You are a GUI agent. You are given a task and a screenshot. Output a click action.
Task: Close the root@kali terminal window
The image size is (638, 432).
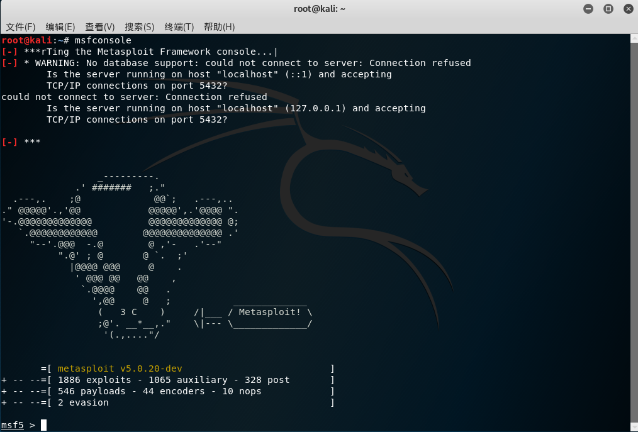pyautogui.click(x=628, y=9)
